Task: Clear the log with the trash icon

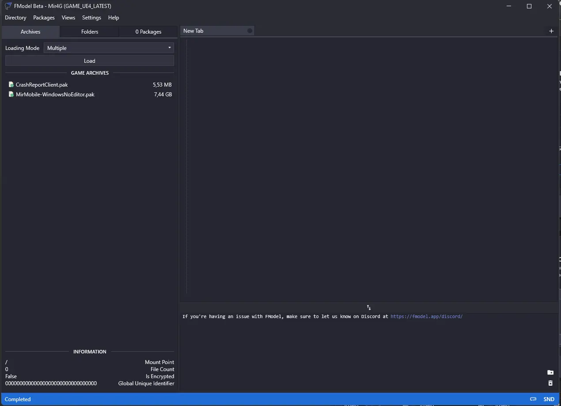Action: click(550, 383)
